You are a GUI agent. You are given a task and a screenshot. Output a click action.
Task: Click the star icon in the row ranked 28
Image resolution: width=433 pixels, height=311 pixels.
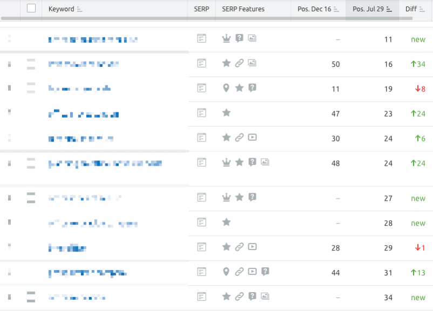click(226, 222)
